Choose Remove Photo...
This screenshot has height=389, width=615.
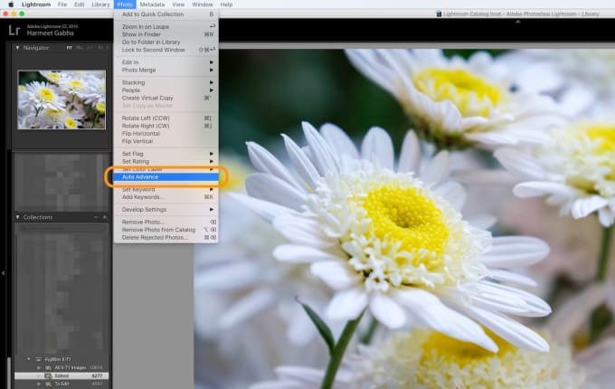coord(166,222)
